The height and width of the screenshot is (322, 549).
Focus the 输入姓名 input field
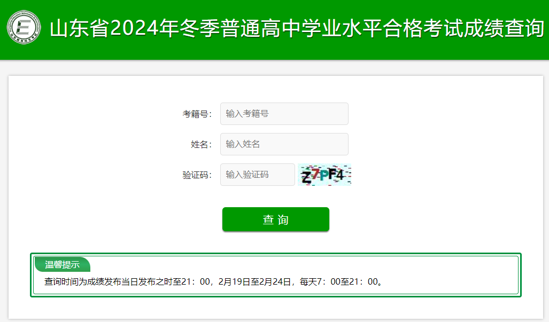(284, 144)
